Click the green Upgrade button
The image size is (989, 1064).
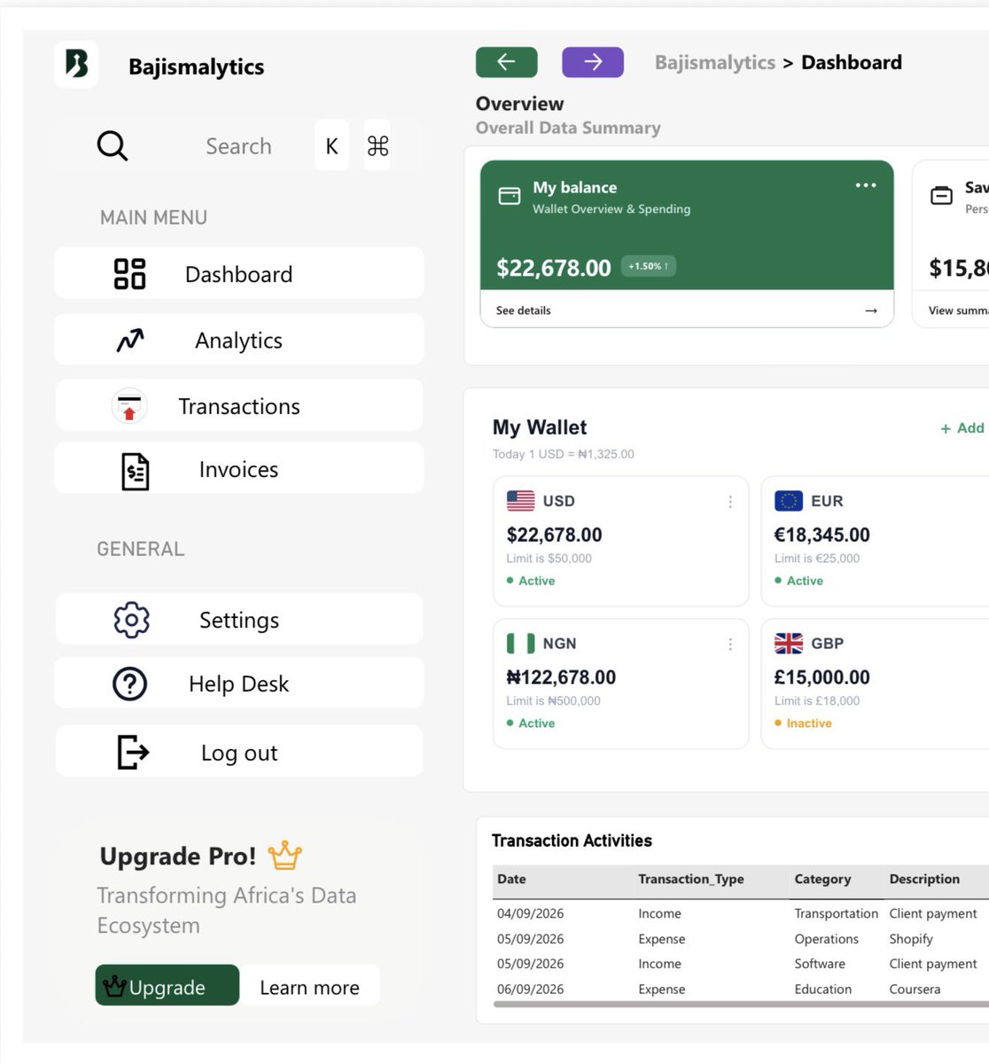tap(167, 985)
